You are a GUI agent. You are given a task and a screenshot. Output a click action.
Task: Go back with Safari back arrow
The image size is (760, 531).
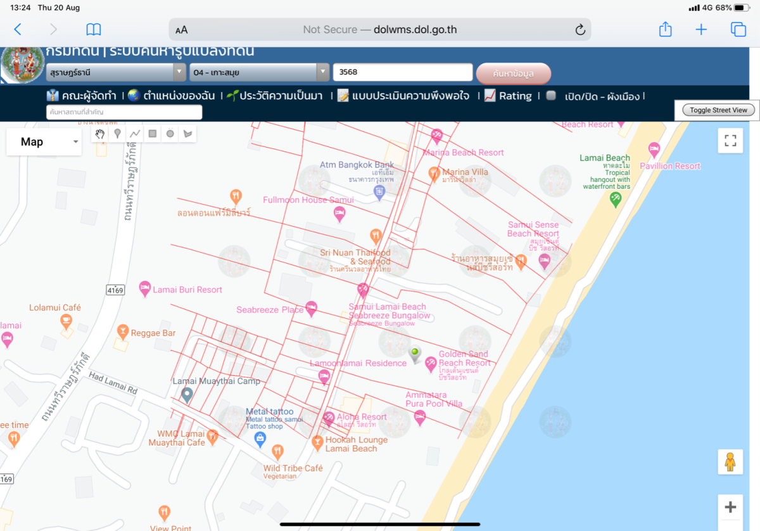17,29
